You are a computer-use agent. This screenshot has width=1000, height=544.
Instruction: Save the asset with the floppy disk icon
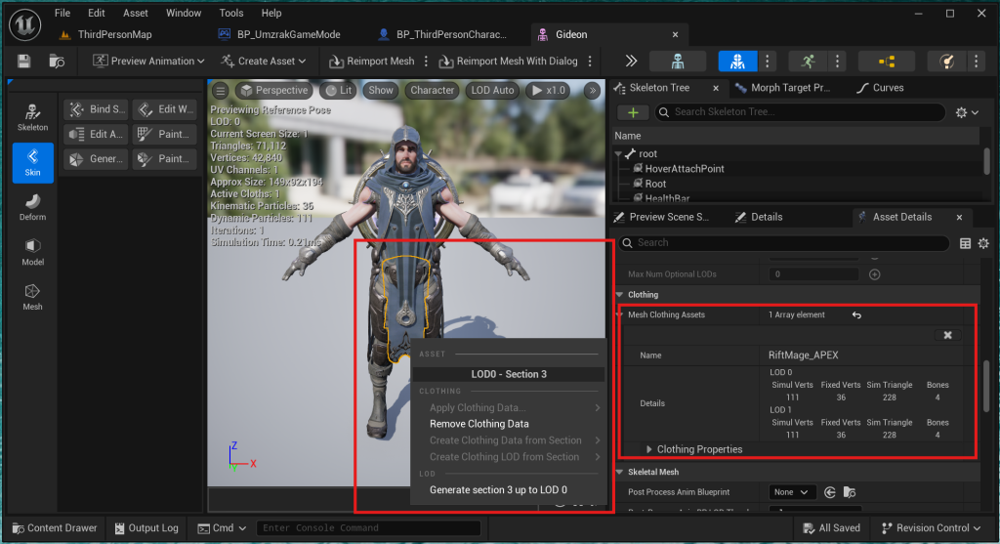tap(24, 62)
